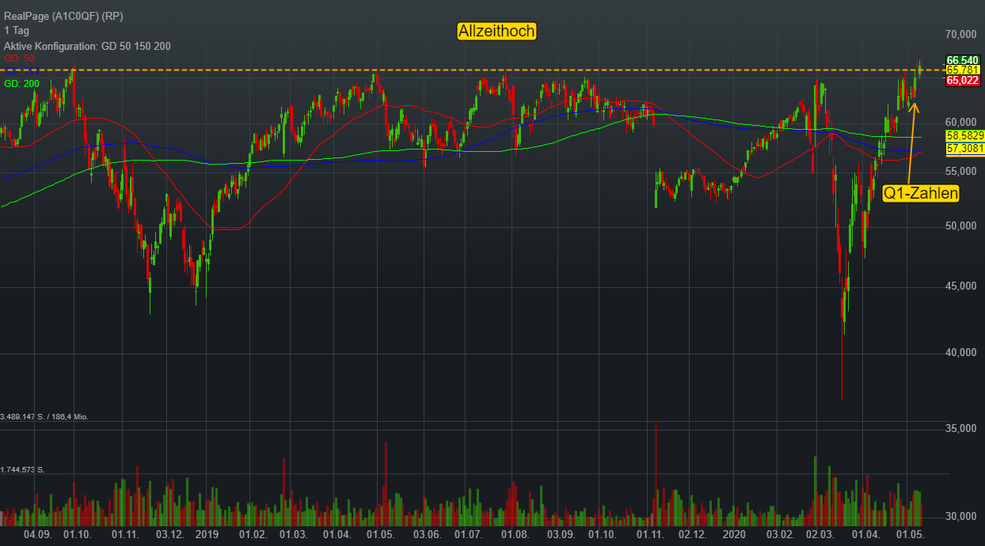Click the 40,000 price axis label
This screenshot has height=546, width=985.
point(960,352)
